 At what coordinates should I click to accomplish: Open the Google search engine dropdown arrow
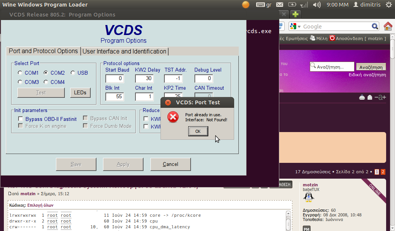[x=299, y=27]
